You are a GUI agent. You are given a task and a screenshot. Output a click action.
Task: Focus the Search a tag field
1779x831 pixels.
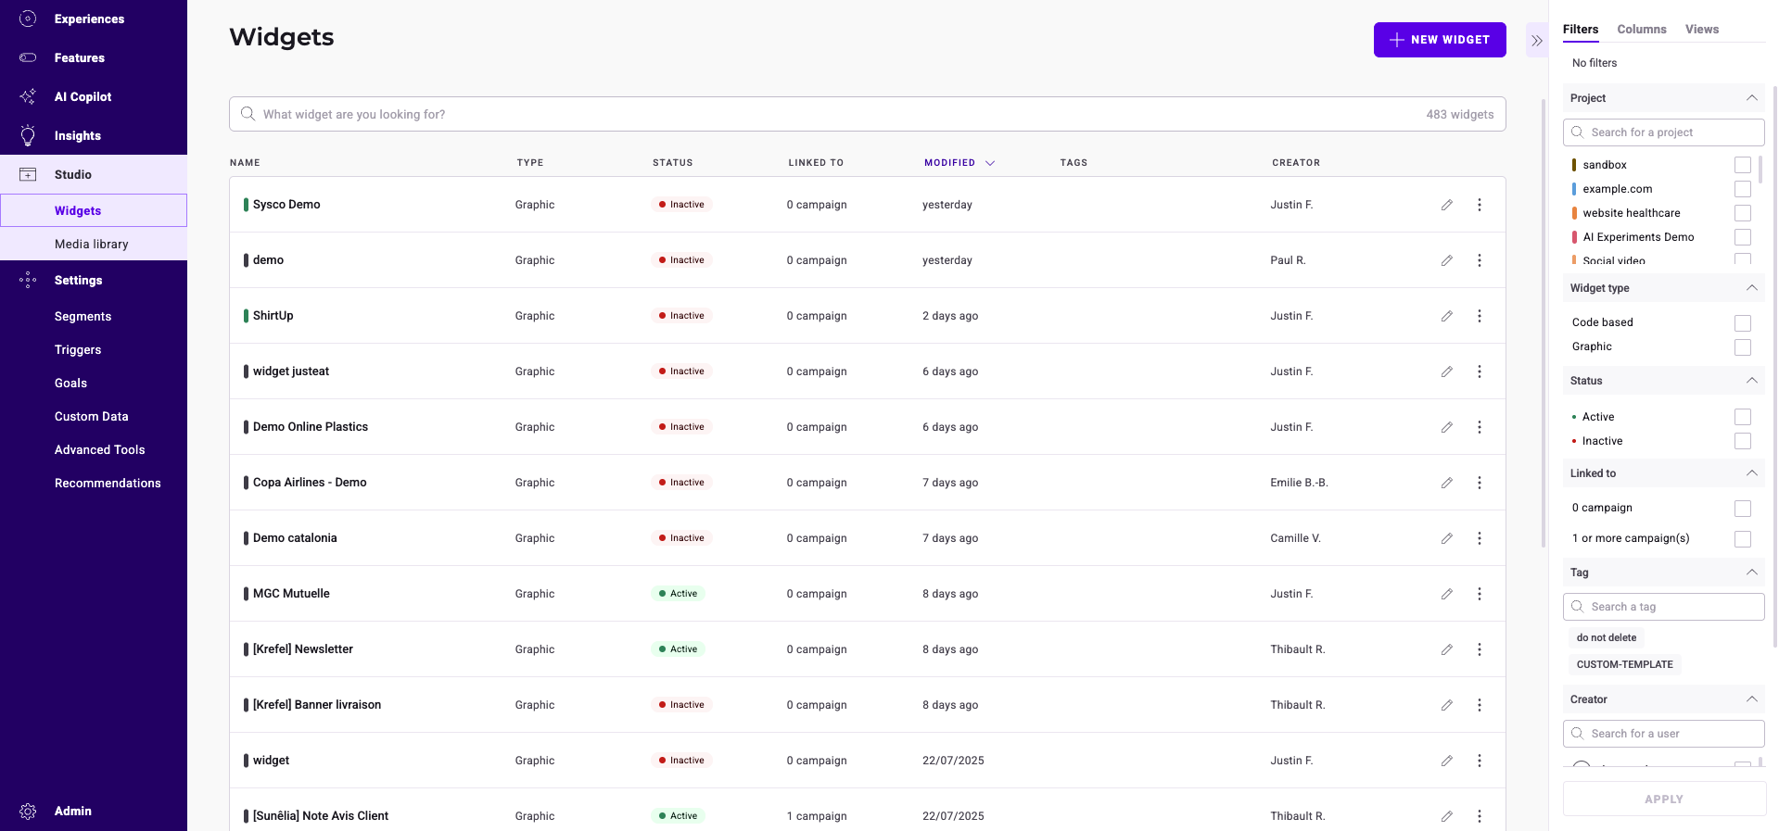coord(1664,607)
